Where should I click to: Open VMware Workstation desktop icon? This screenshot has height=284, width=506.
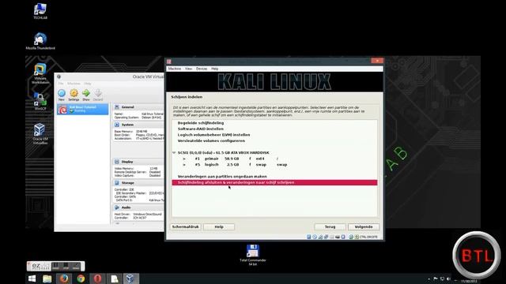(40, 73)
